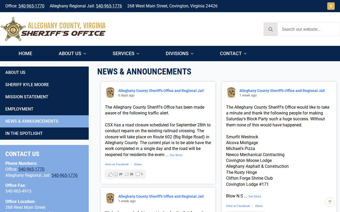
Task: Expand the About Us dropdown menu
Action: click(x=72, y=54)
